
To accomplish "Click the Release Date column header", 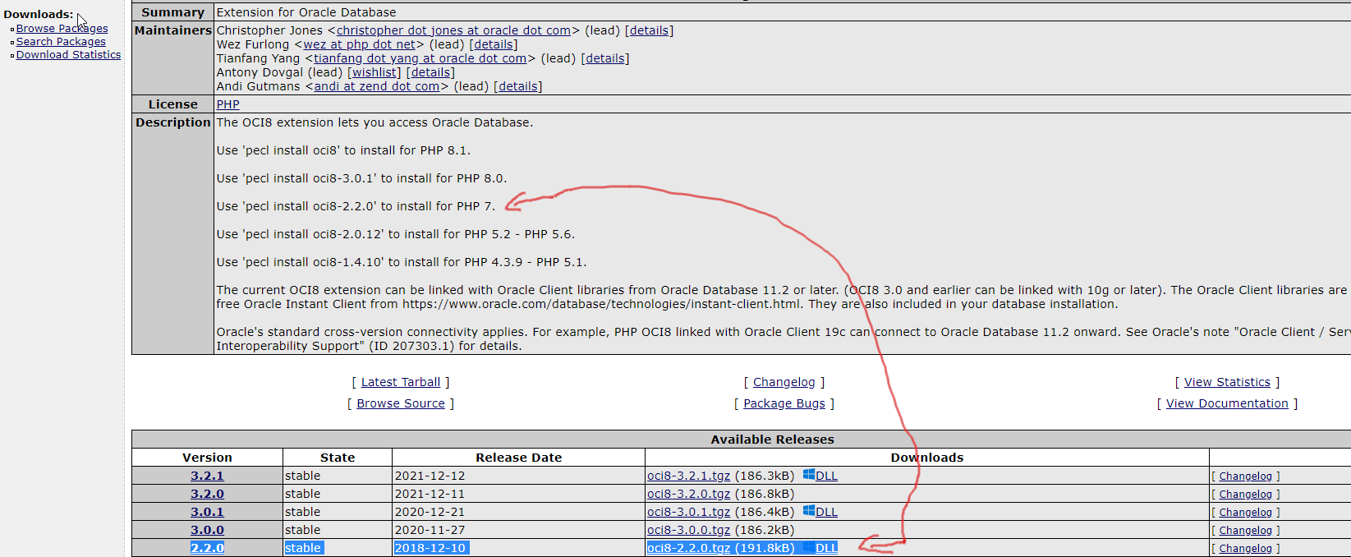I will coord(518,458).
